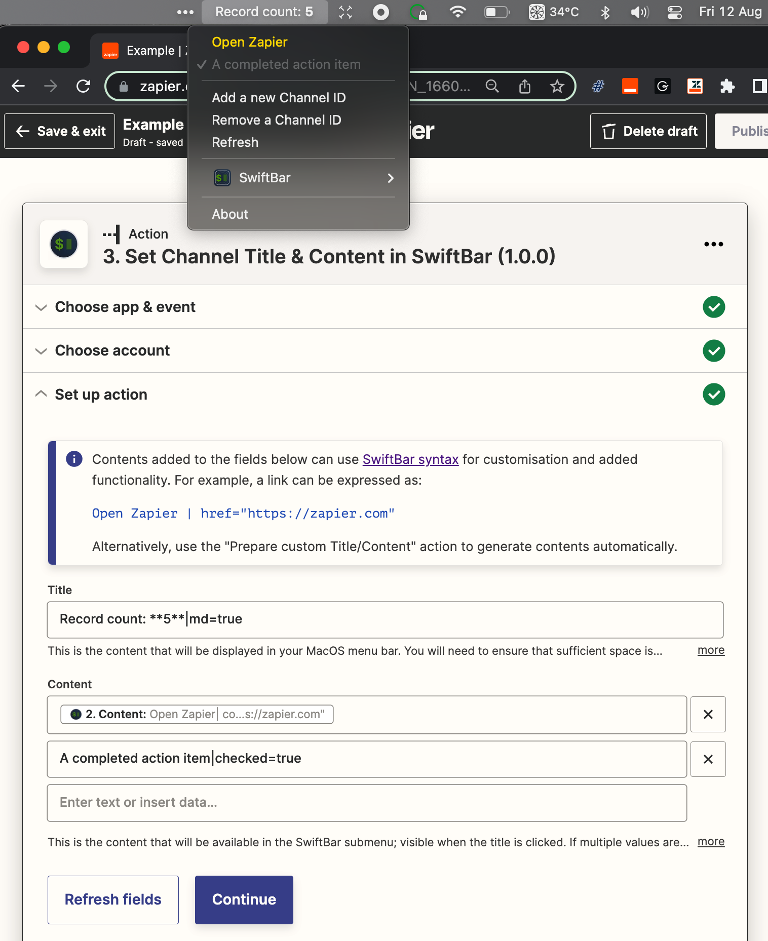
Task: Click the Grammarly G extension icon
Action: 663,87
